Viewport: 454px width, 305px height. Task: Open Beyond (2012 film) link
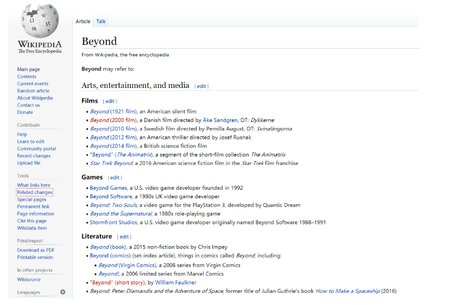[x=113, y=138]
